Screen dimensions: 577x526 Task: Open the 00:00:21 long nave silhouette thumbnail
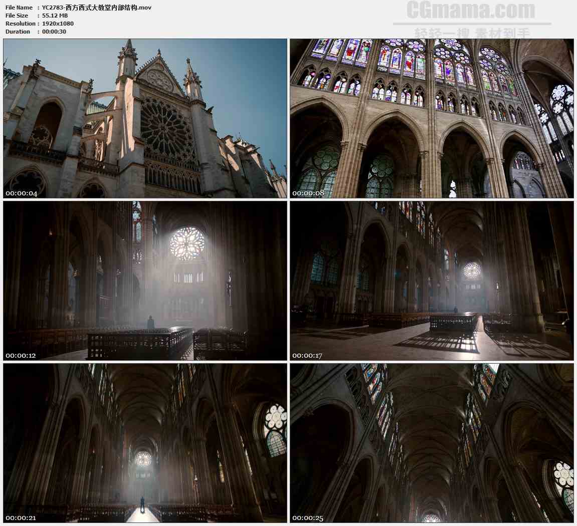pos(145,443)
